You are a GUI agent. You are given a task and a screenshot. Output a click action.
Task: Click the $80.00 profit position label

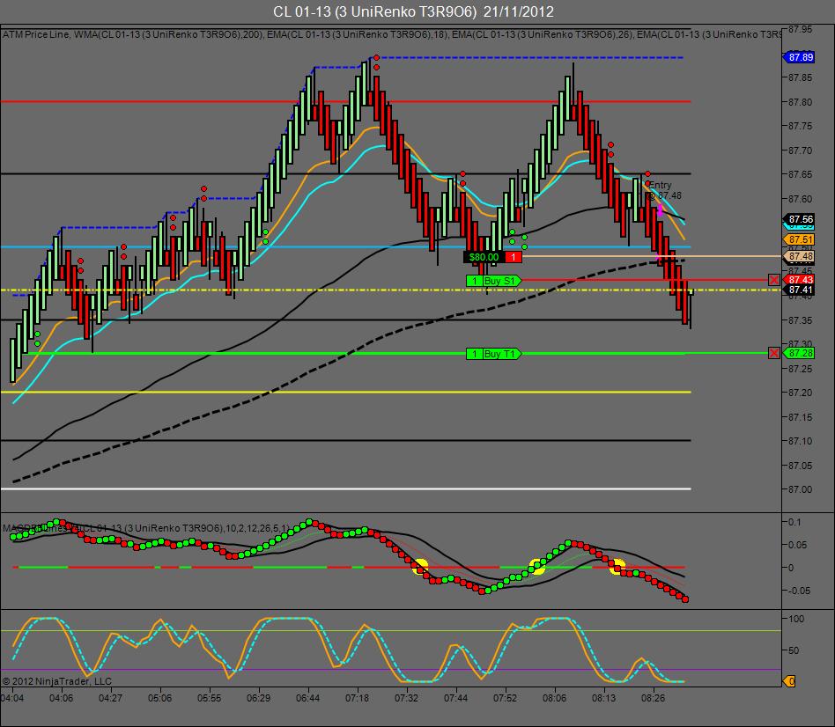[484, 257]
